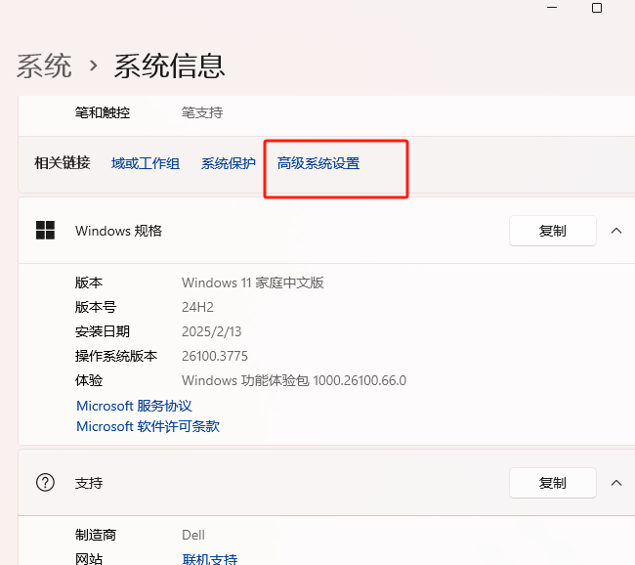
Task: Open Microsoft 软件许可条款 link
Action: pyautogui.click(x=148, y=426)
